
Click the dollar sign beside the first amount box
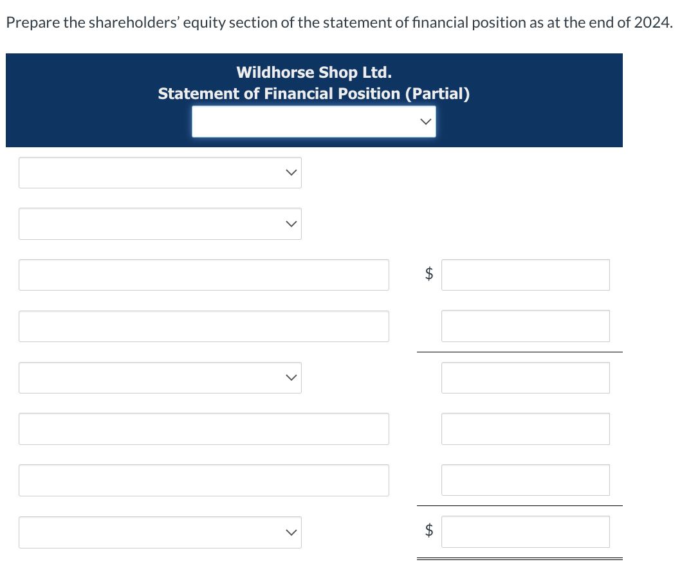(x=429, y=275)
